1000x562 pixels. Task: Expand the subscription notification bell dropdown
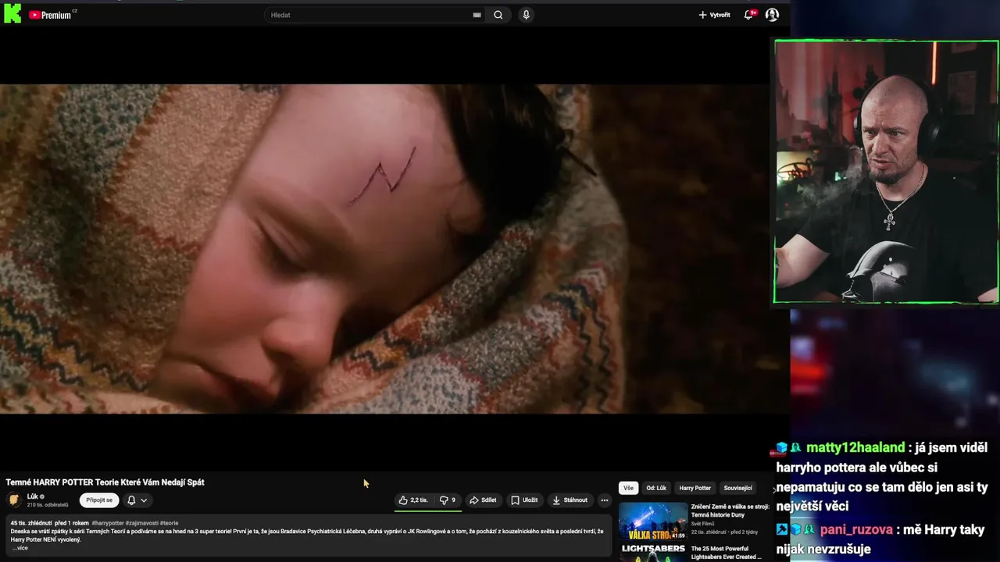coord(137,500)
